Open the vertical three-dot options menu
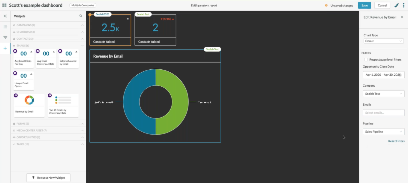 (x=404, y=5)
